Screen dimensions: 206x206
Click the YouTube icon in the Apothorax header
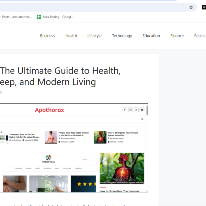click(x=142, y=110)
